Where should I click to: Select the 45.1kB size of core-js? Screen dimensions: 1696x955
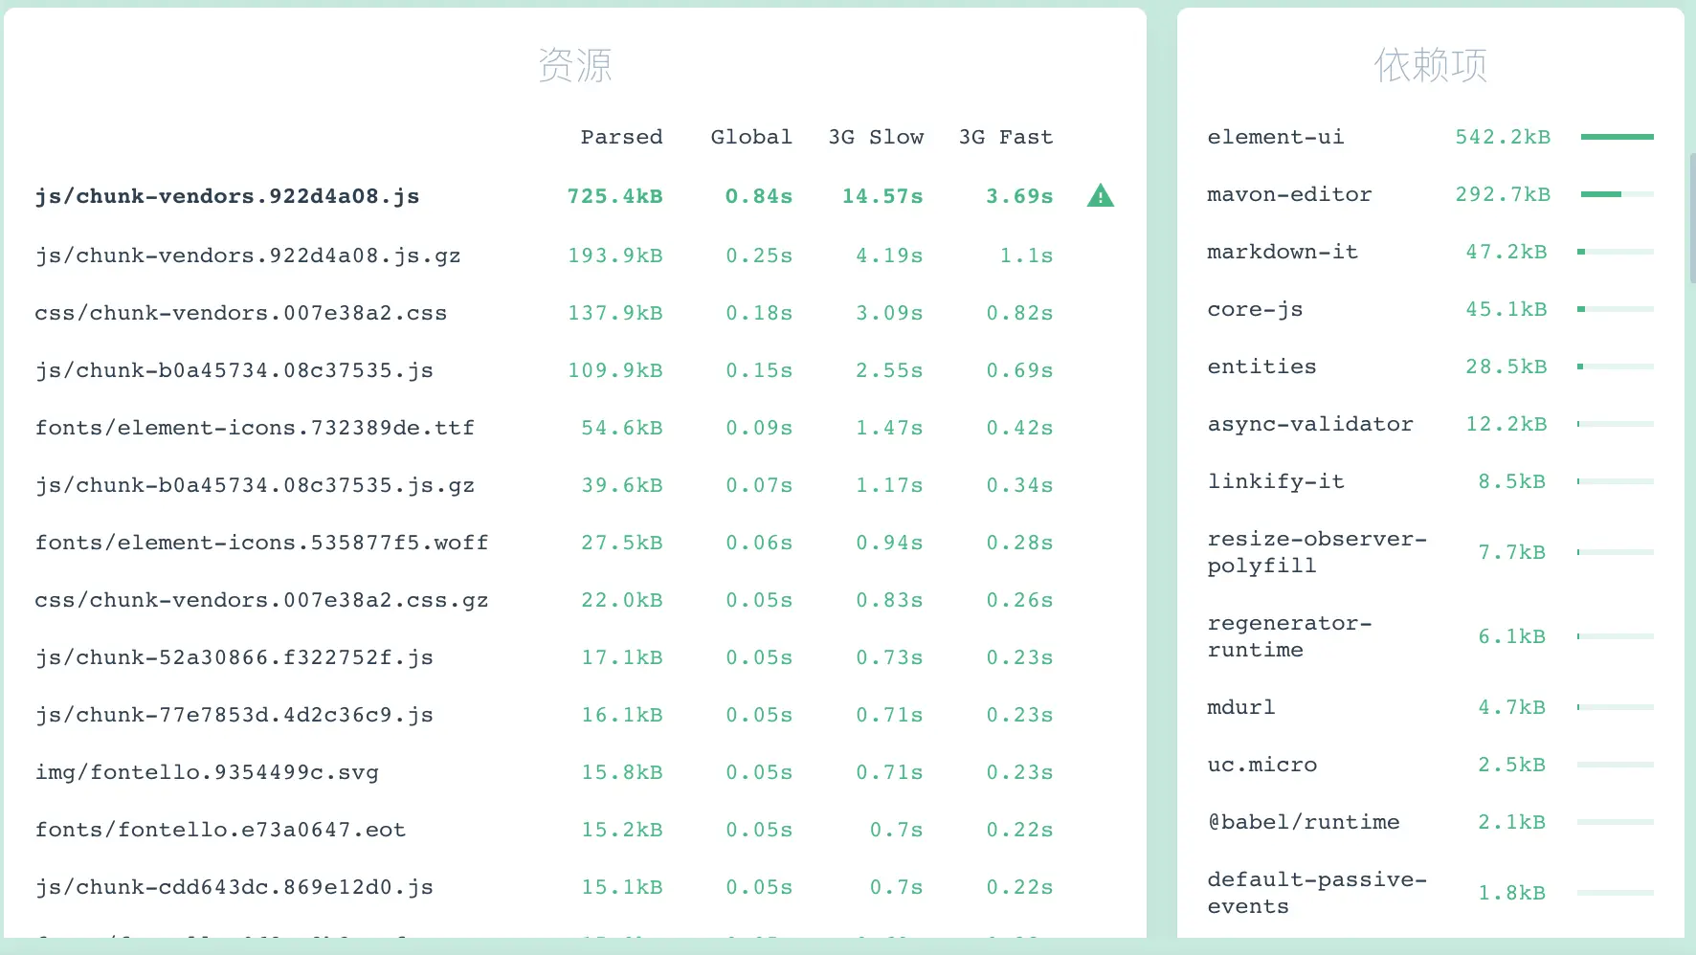tap(1506, 309)
